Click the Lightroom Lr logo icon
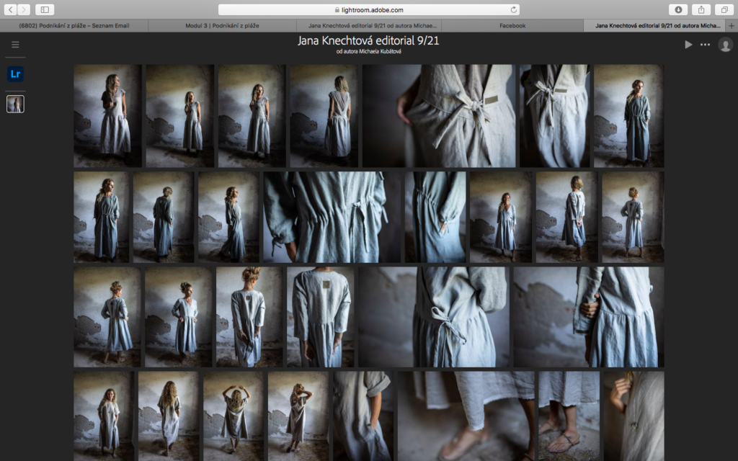The width and height of the screenshot is (738, 461). coord(15,73)
